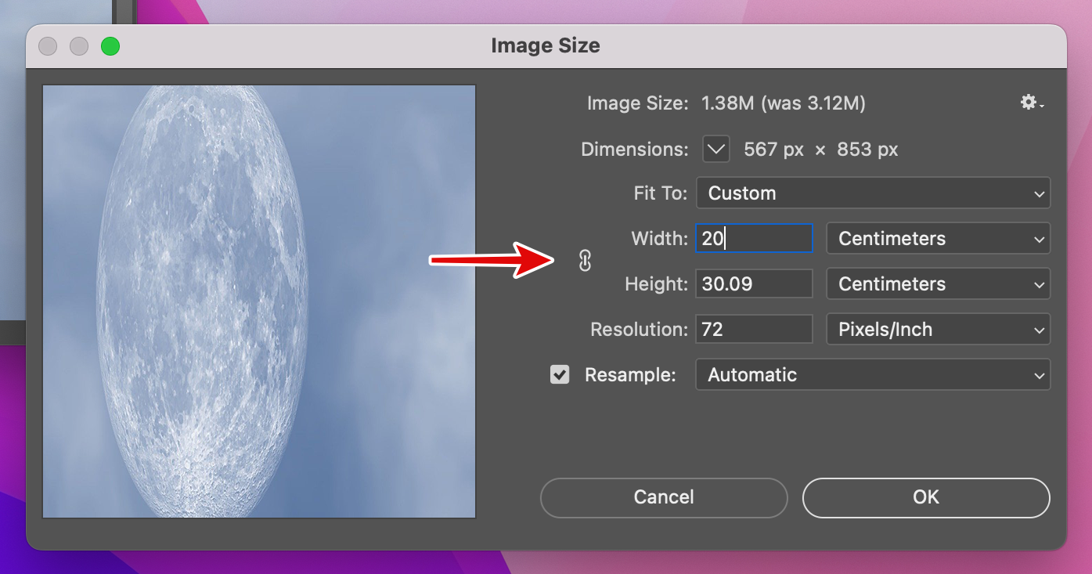Viewport: 1092px width, 574px height.
Task: Click the moon preview thumbnail
Action: 259,301
